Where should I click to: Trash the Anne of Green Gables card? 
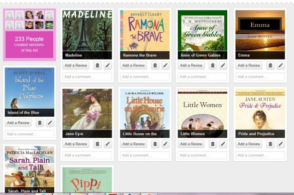[x=213, y=65]
